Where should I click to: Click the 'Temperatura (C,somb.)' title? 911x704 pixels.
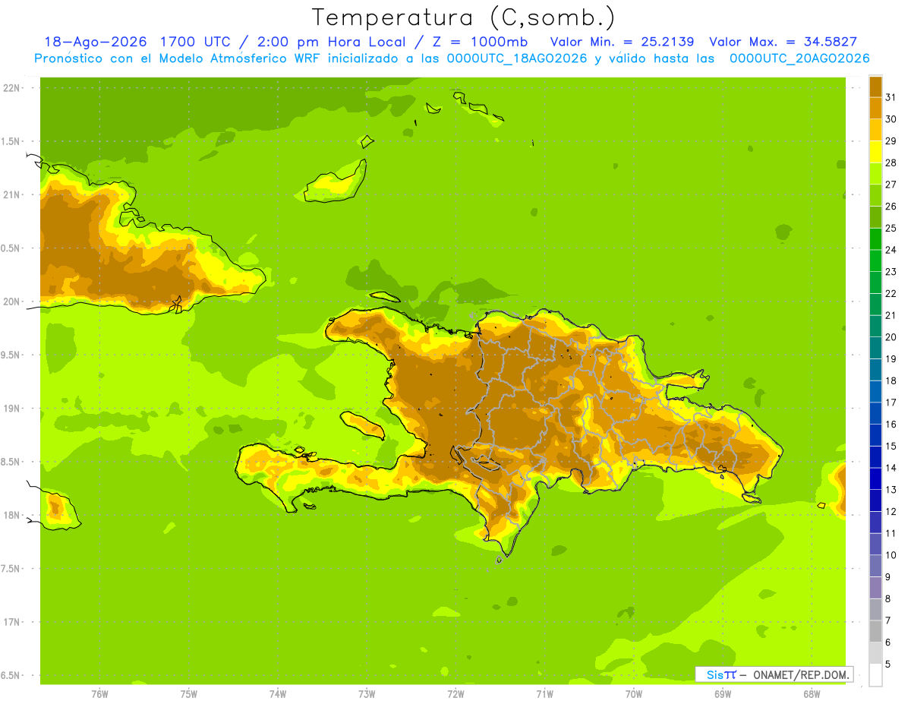tap(464, 17)
